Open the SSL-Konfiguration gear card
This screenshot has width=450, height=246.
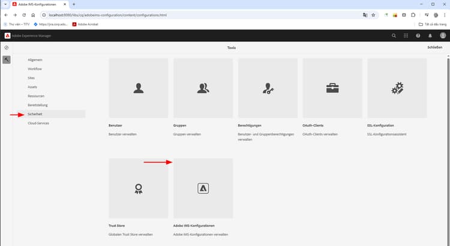[397, 88]
